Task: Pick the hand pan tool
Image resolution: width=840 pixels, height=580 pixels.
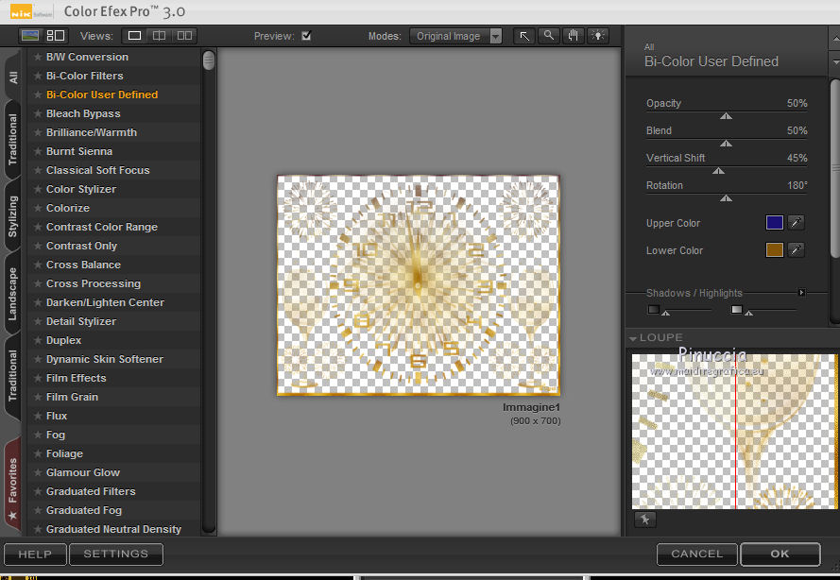Action: (574, 36)
